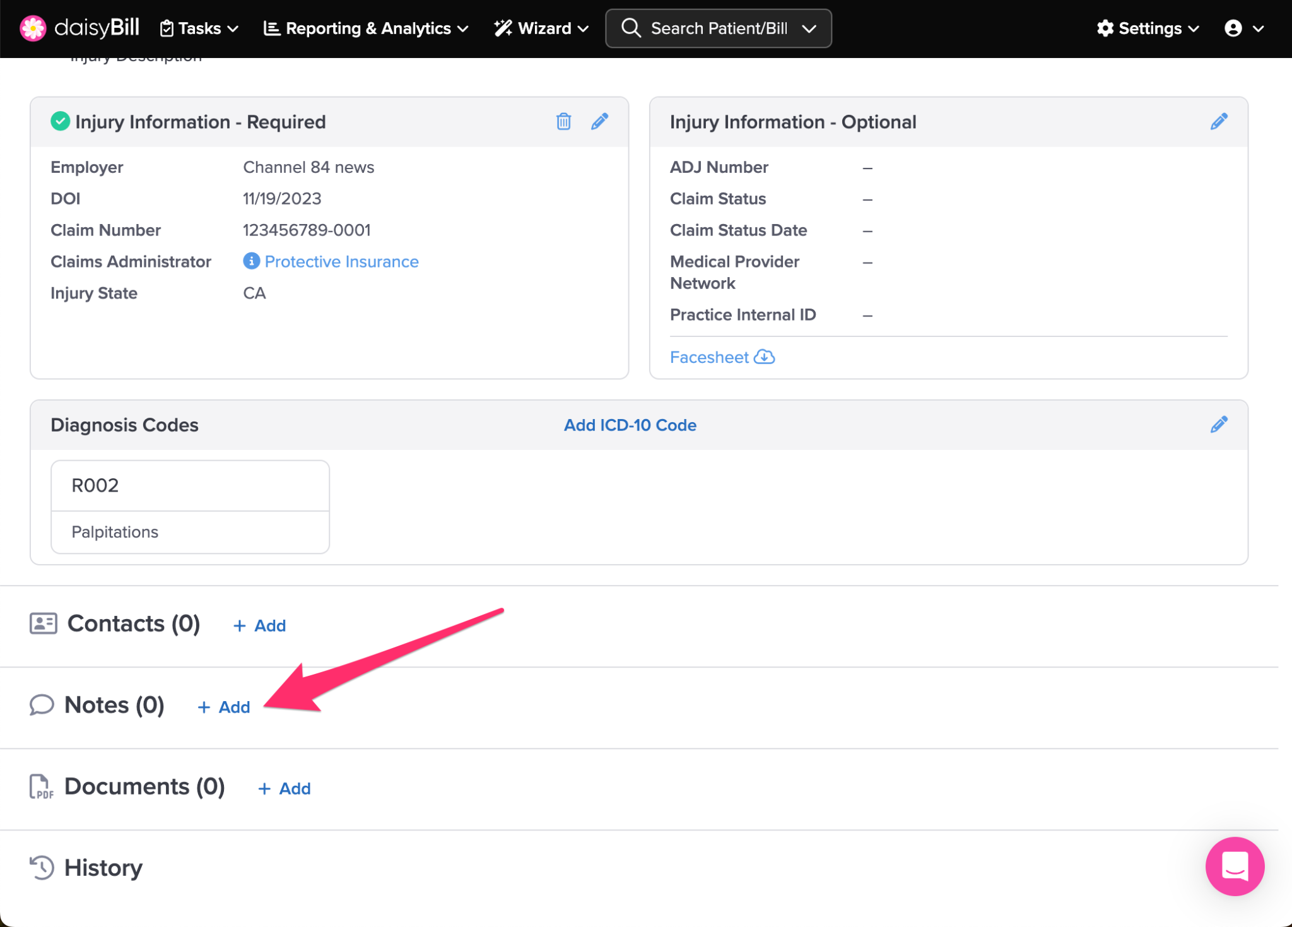Open the pink chat support bubble

pyautogui.click(x=1234, y=866)
